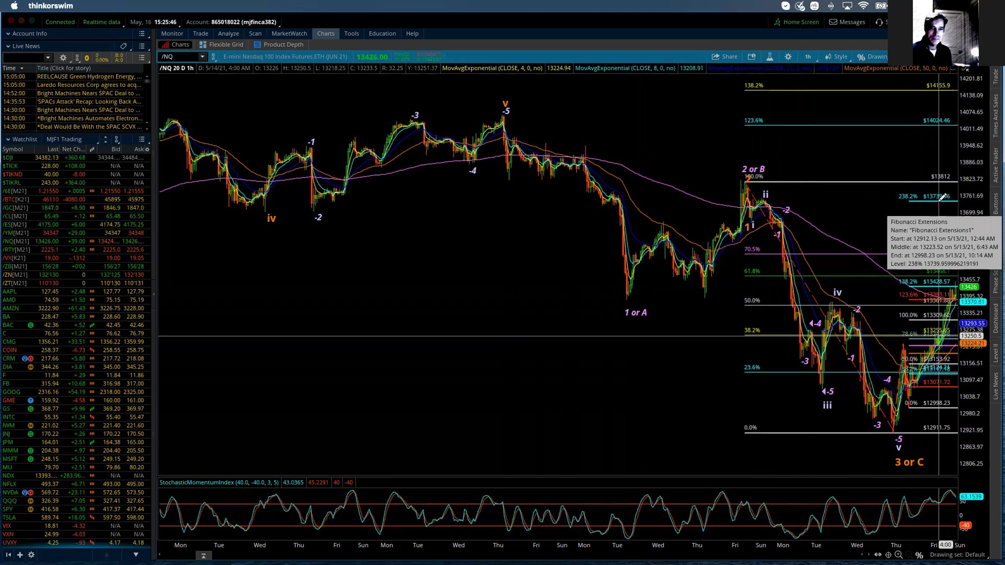1005x565 pixels.
Task: Switch to the Analyze tab
Action: pos(228,33)
